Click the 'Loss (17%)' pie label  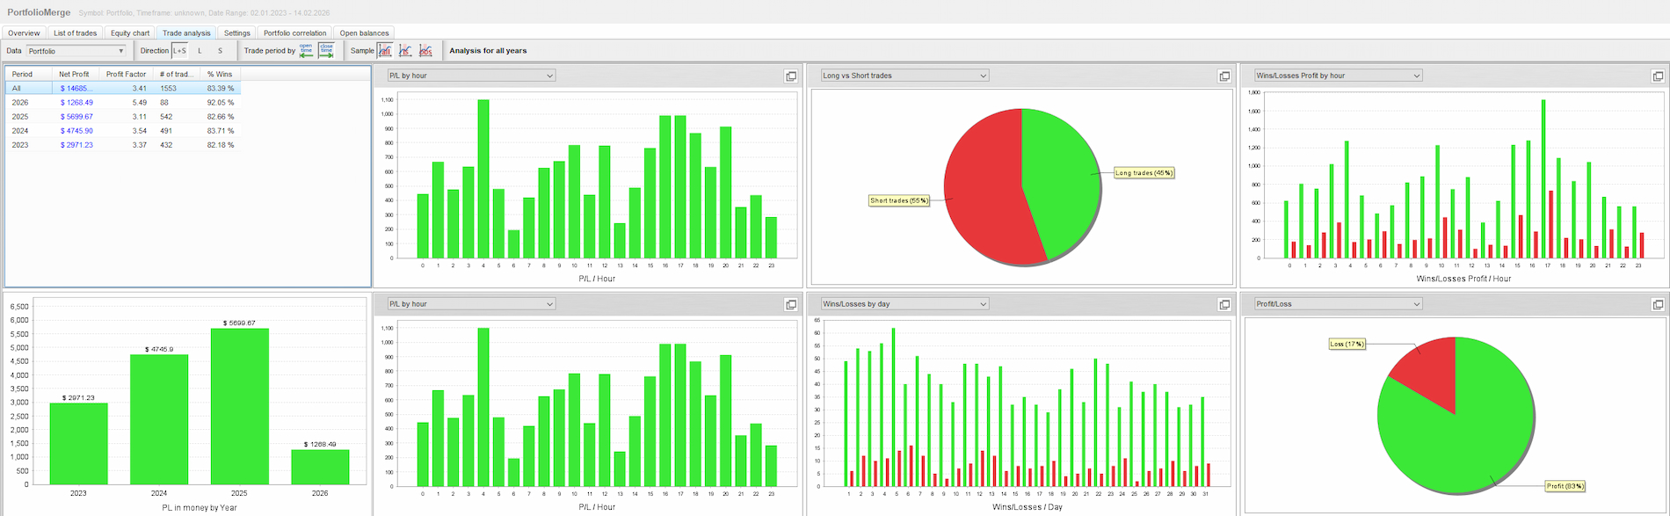pyautogui.click(x=1347, y=344)
